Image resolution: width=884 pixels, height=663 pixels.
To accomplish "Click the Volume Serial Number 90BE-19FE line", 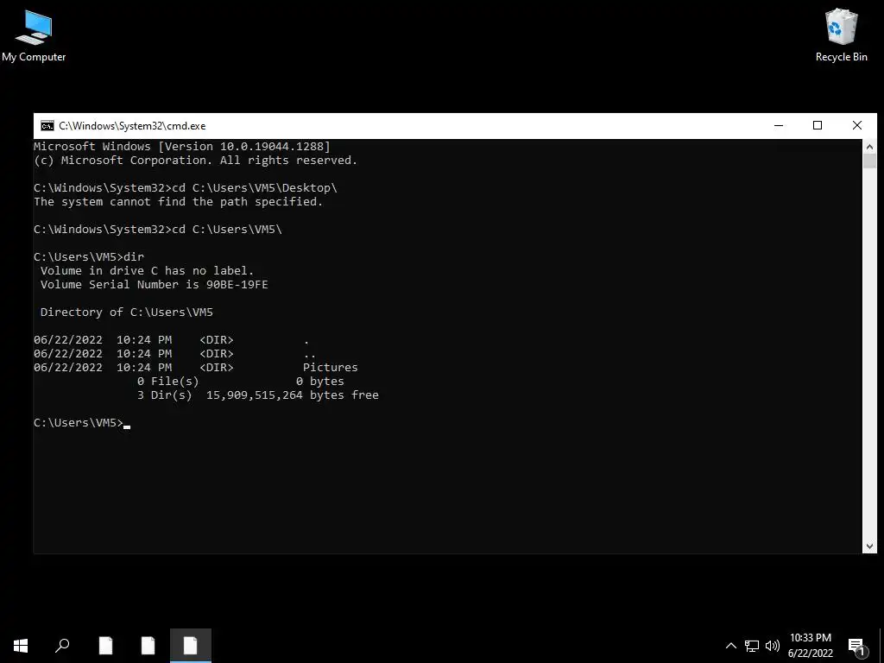I will (x=154, y=284).
